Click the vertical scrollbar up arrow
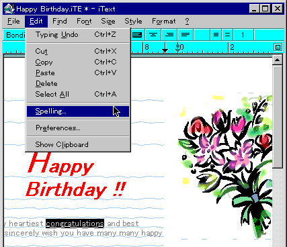This screenshot has width=287, height=247. coord(278,60)
